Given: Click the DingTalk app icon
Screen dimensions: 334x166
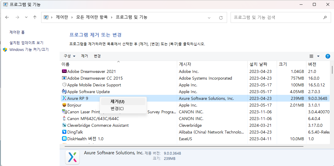Looking at the screenshot, I should (64, 132).
